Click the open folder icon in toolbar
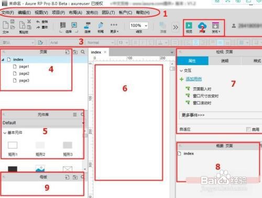Viewport: 262px width, 198px height. [13, 27]
